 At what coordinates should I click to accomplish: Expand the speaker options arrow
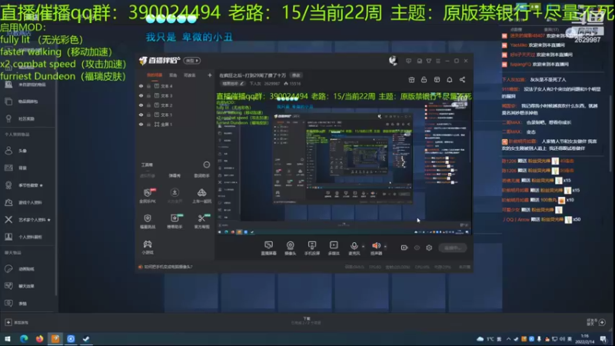click(385, 246)
